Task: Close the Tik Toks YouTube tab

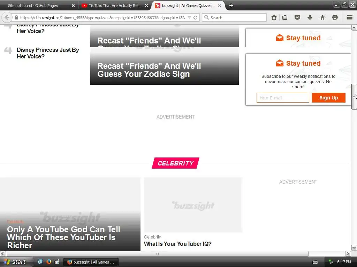Action: [x=146, y=6]
